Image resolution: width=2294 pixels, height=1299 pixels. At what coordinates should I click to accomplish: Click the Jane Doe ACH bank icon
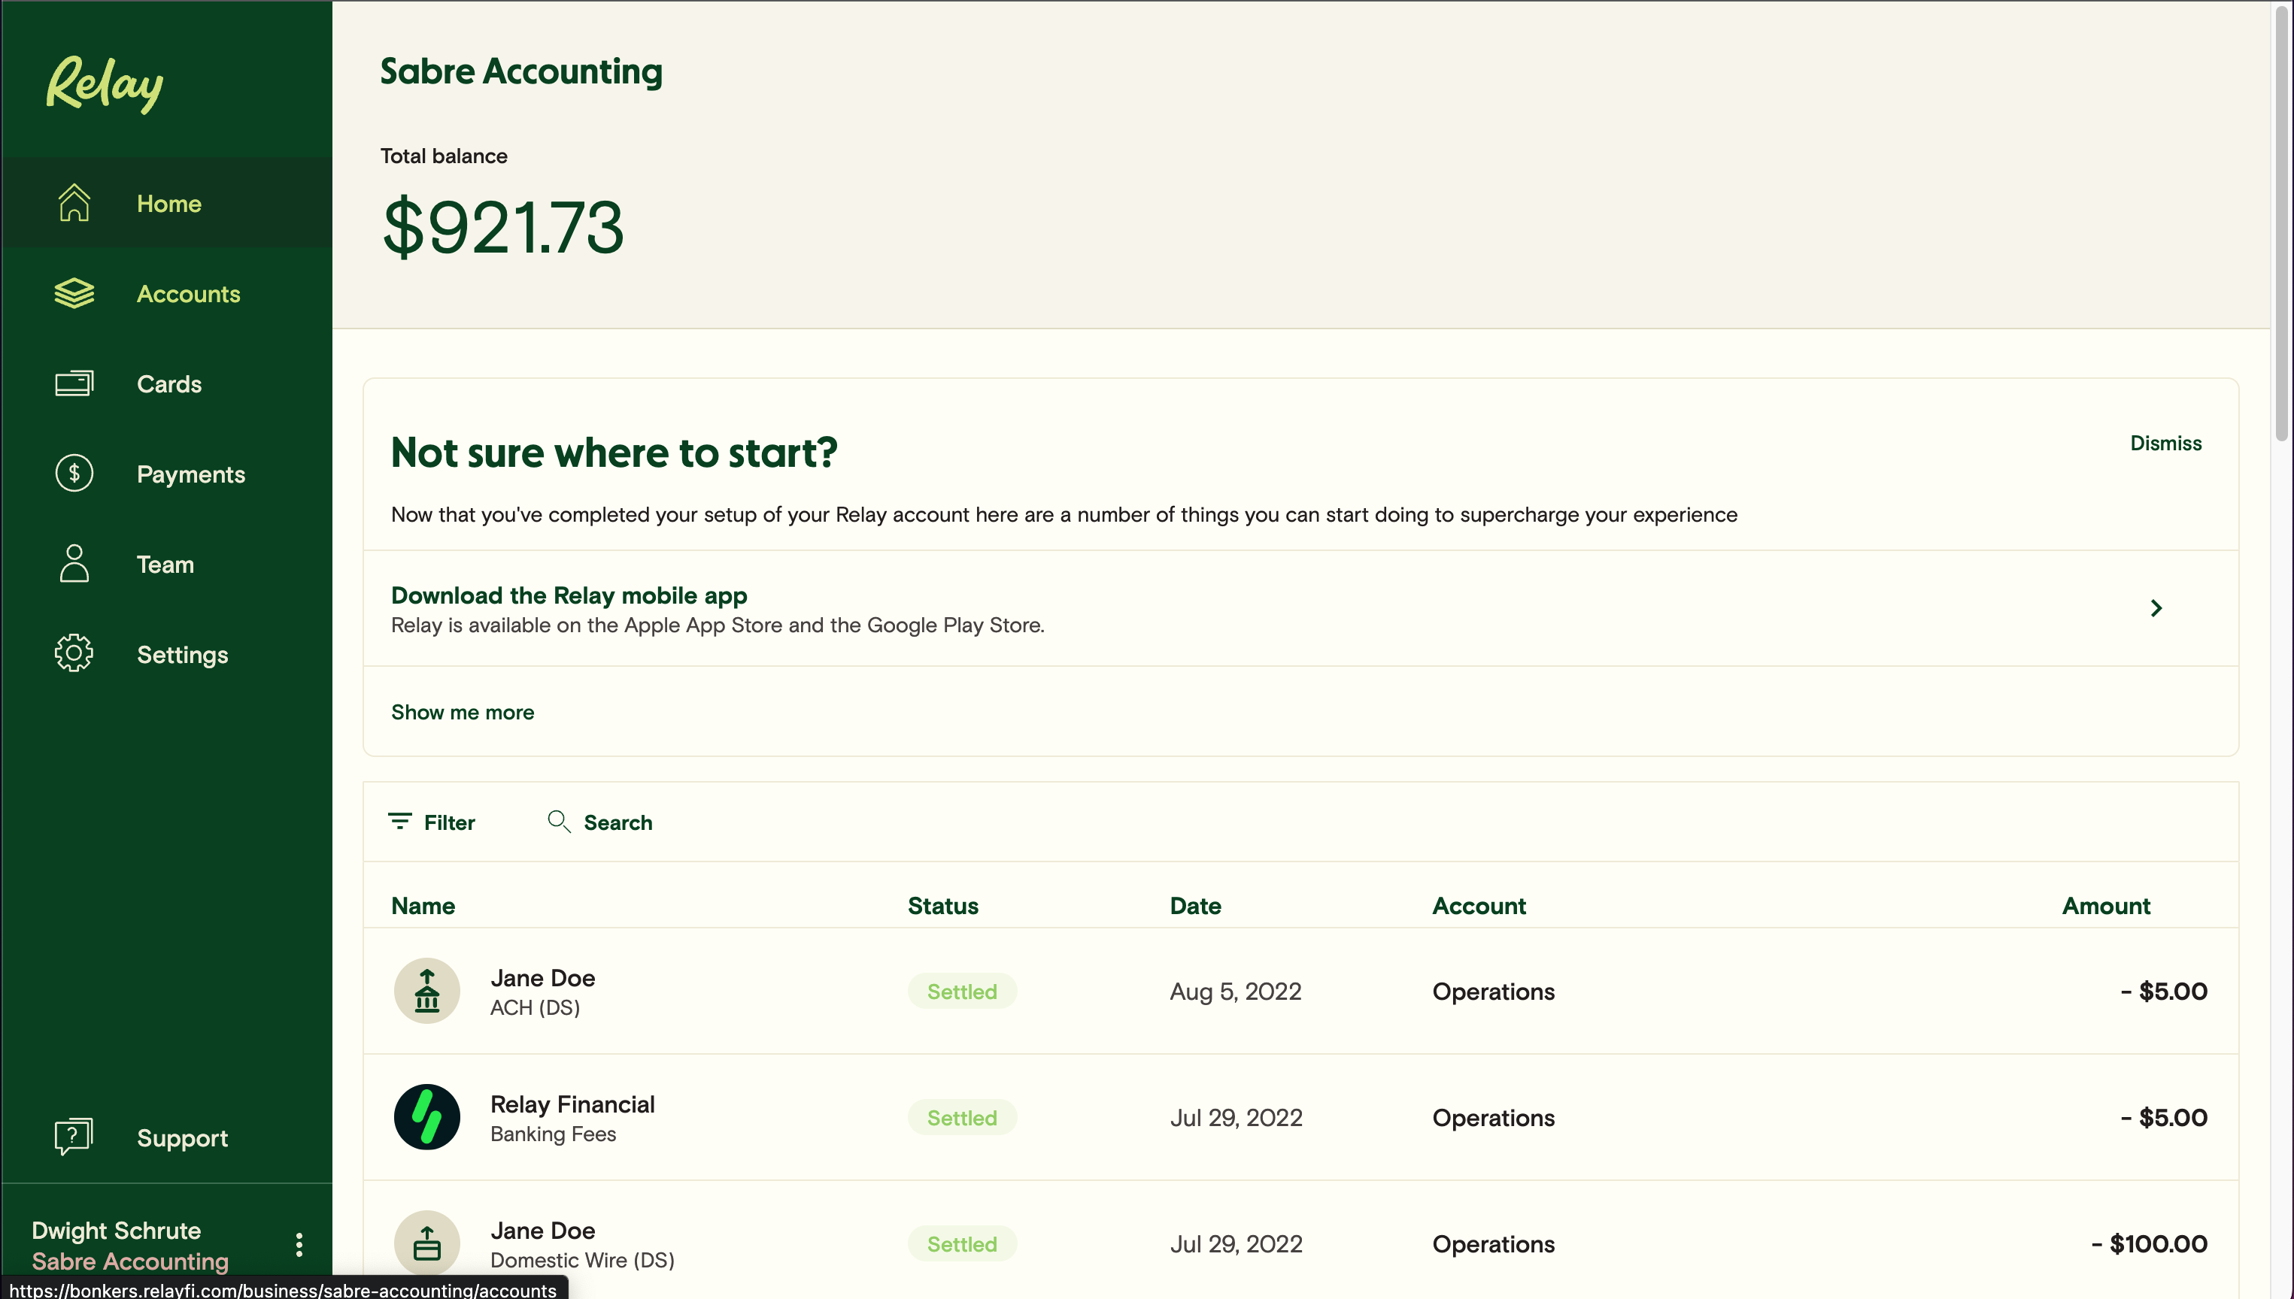(426, 990)
